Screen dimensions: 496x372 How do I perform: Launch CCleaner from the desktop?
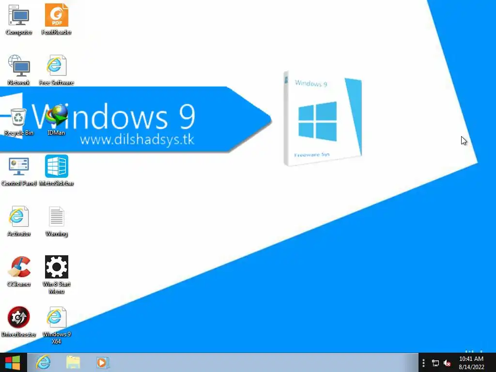(19, 271)
